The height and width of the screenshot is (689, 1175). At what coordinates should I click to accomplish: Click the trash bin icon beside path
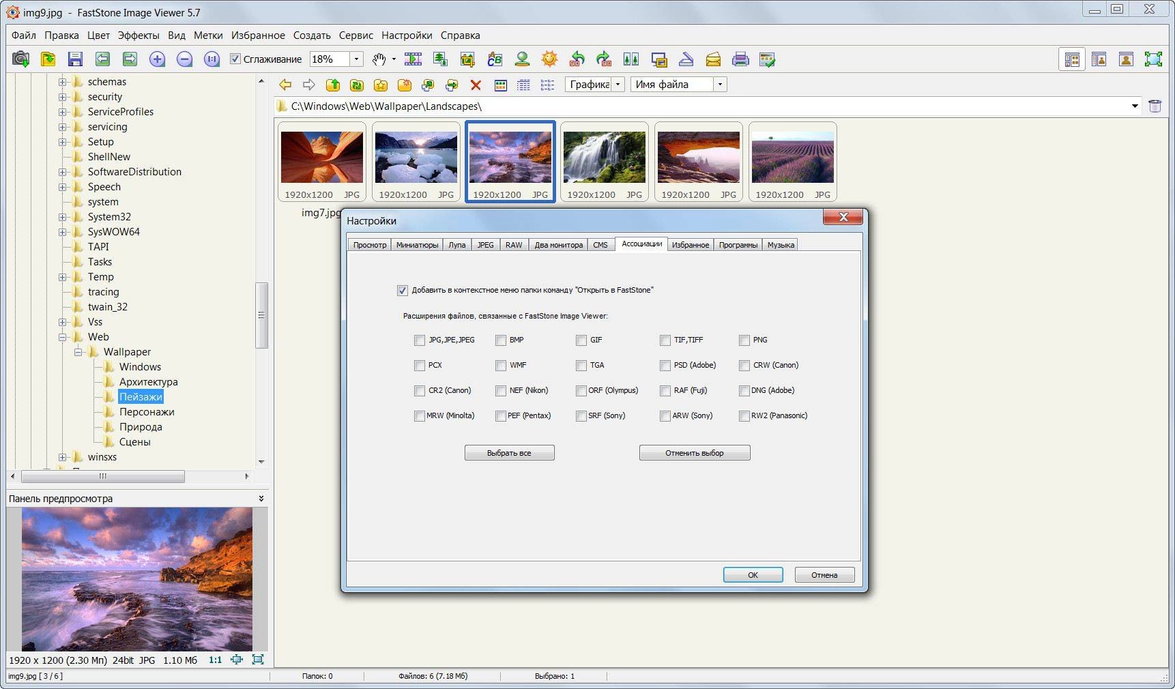click(1155, 106)
